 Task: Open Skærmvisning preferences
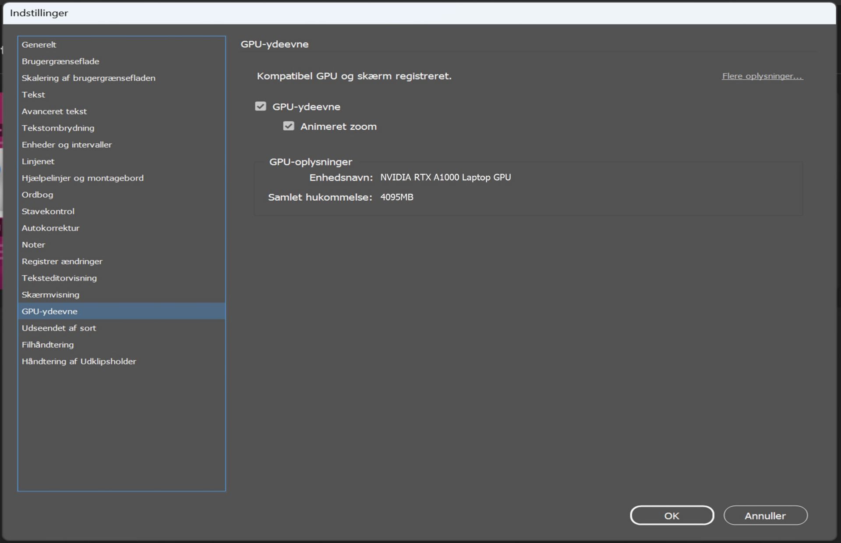[x=50, y=295]
